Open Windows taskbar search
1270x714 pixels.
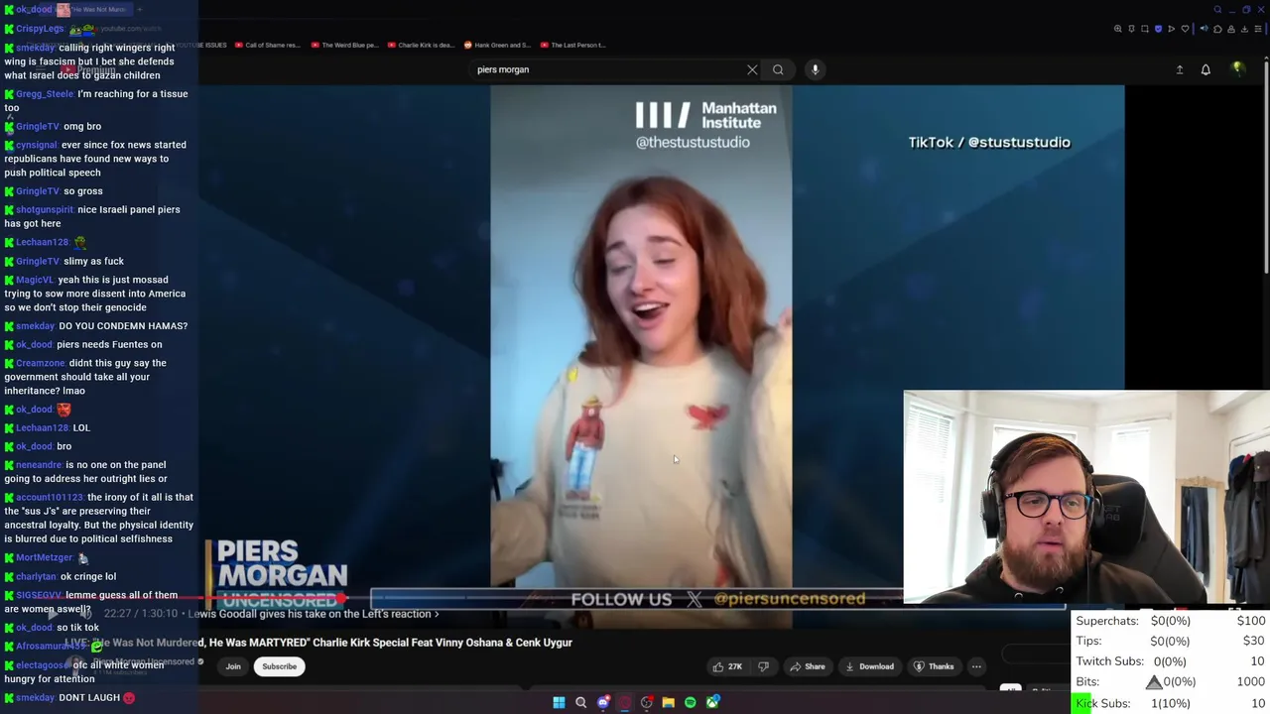pos(580,703)
